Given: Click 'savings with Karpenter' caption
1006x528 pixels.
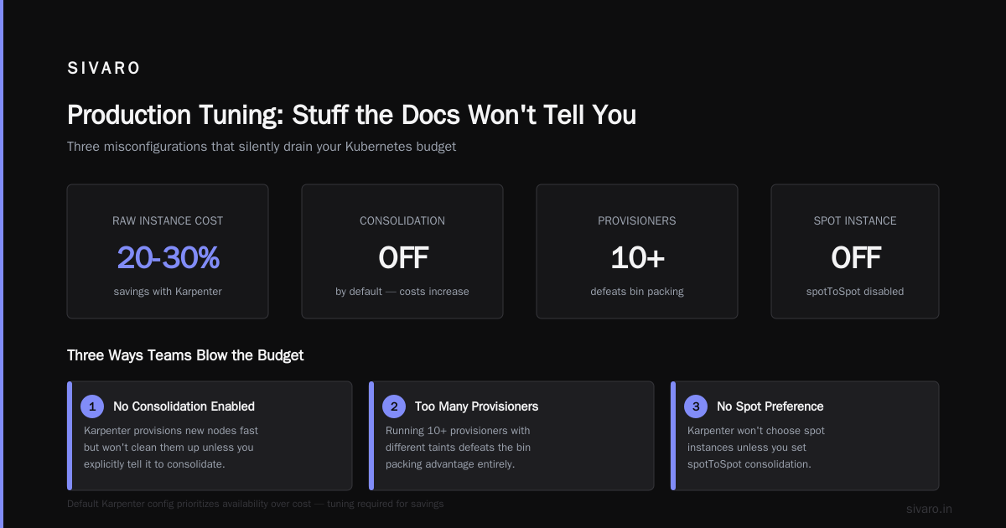Looking at the screenshot, I should click(168, 292).
